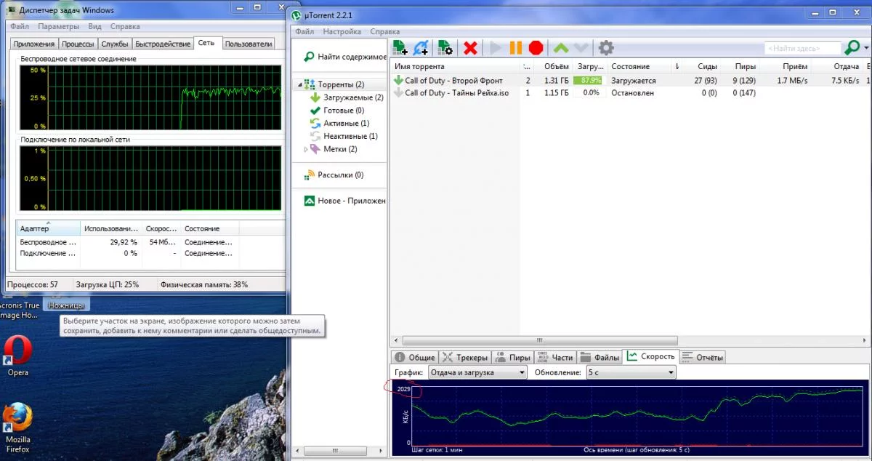
Task: Pause the torrent using the orange pause icon
Action: click(x=515, y=48)
